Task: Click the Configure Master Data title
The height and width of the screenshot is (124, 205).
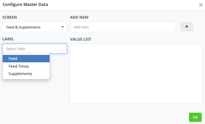Action: coord(25,5)
